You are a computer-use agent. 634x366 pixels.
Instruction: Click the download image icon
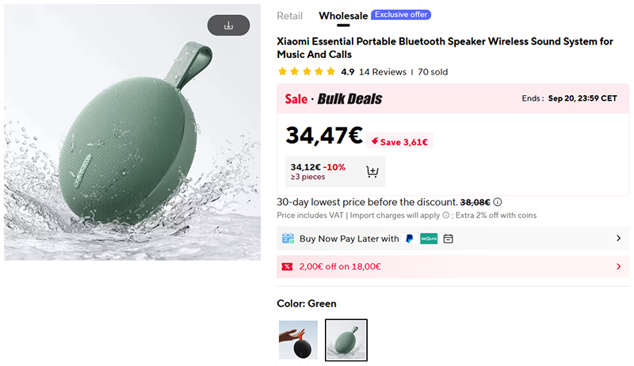click(x=228, y=25)
